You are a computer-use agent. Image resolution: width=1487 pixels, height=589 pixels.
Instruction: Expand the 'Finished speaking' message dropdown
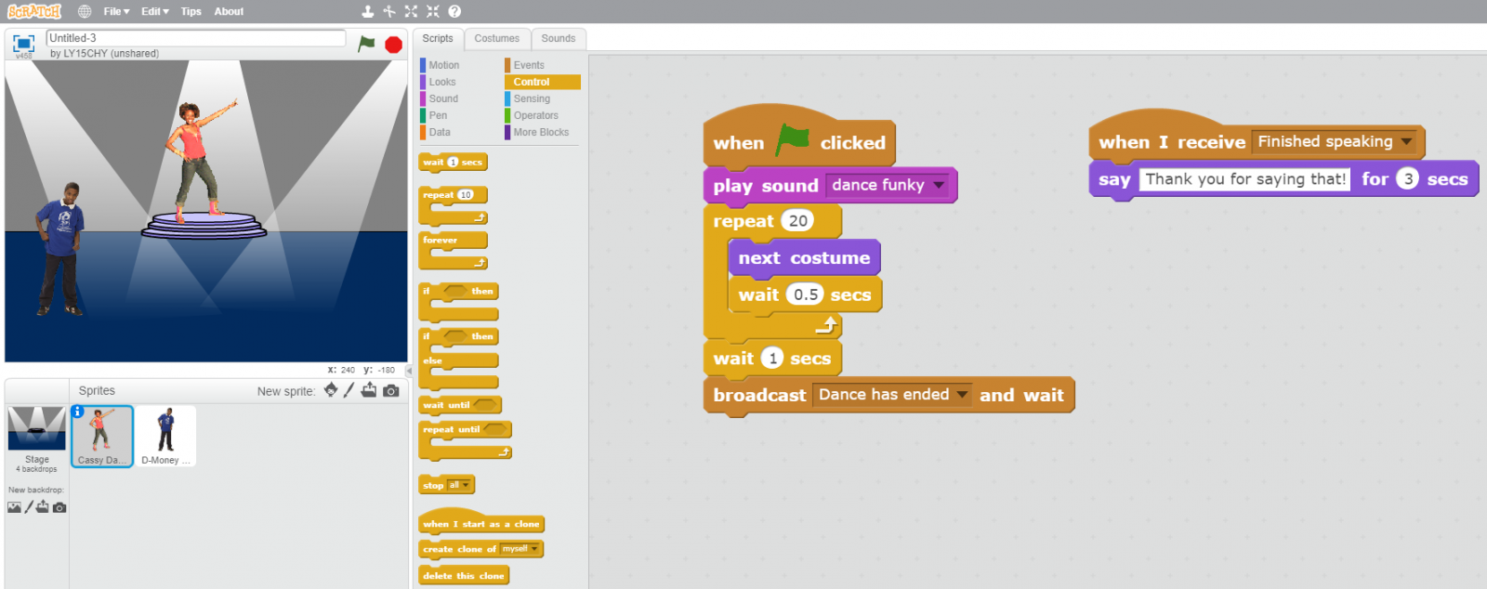point(1406,141)
